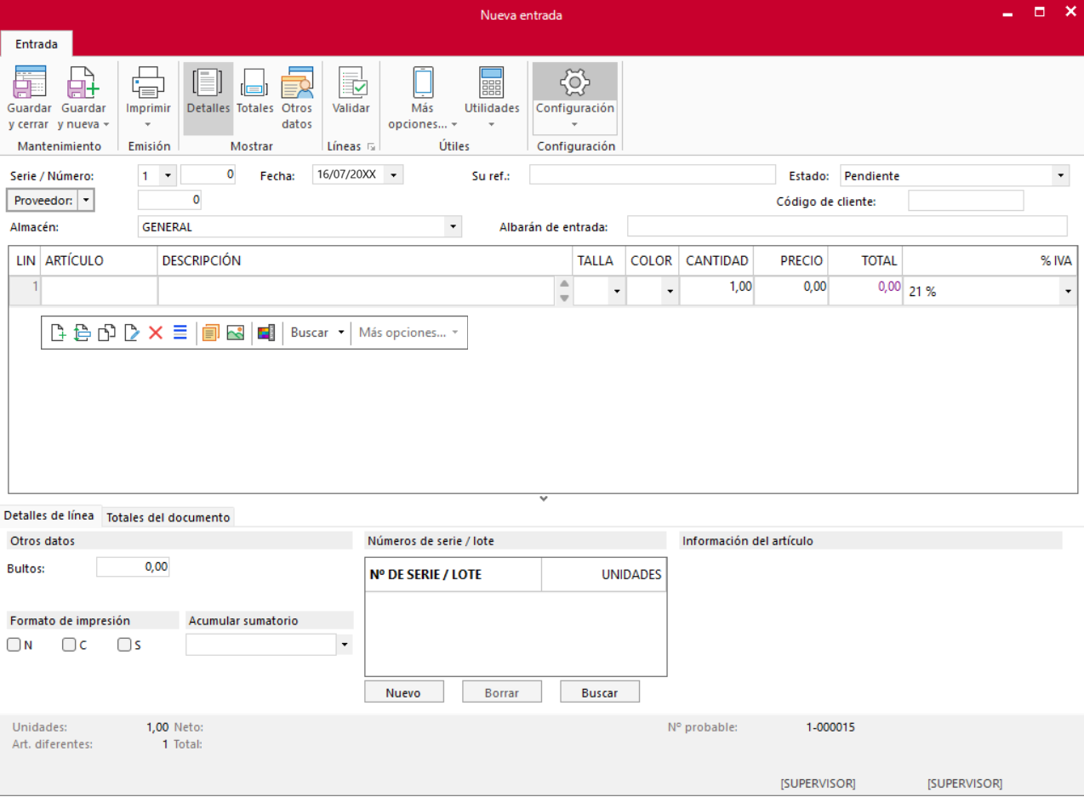1084x797 pixels.
Task: Click the Proveedor button
Action: point(43,200)
